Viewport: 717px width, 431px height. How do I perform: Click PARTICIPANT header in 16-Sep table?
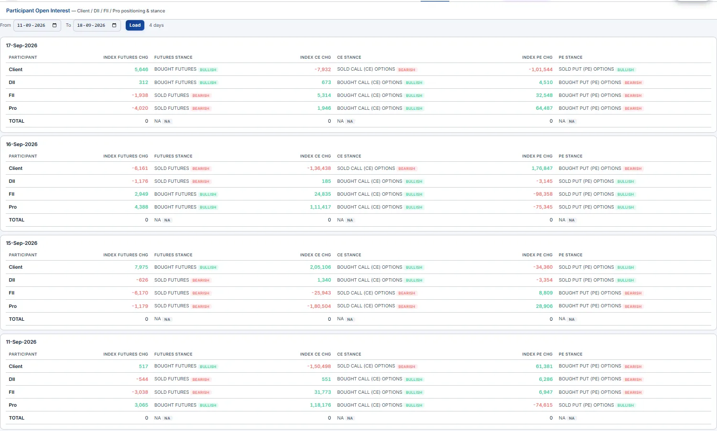[23, 156]
